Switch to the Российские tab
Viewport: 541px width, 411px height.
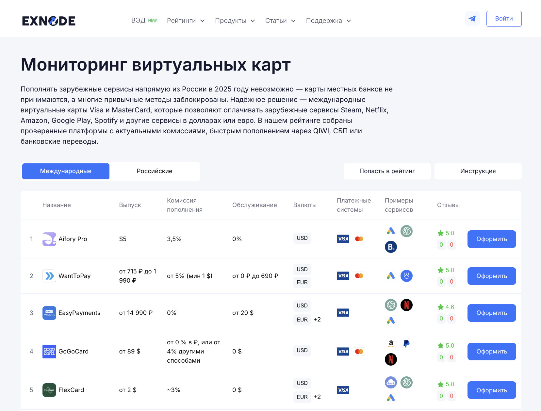pos(155,171)
